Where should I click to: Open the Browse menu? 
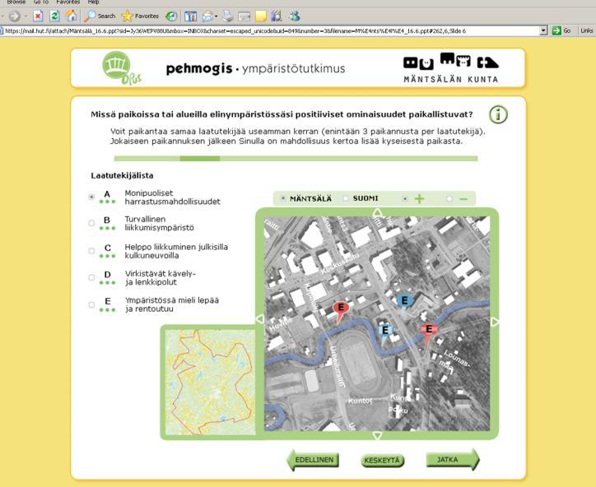16,2
